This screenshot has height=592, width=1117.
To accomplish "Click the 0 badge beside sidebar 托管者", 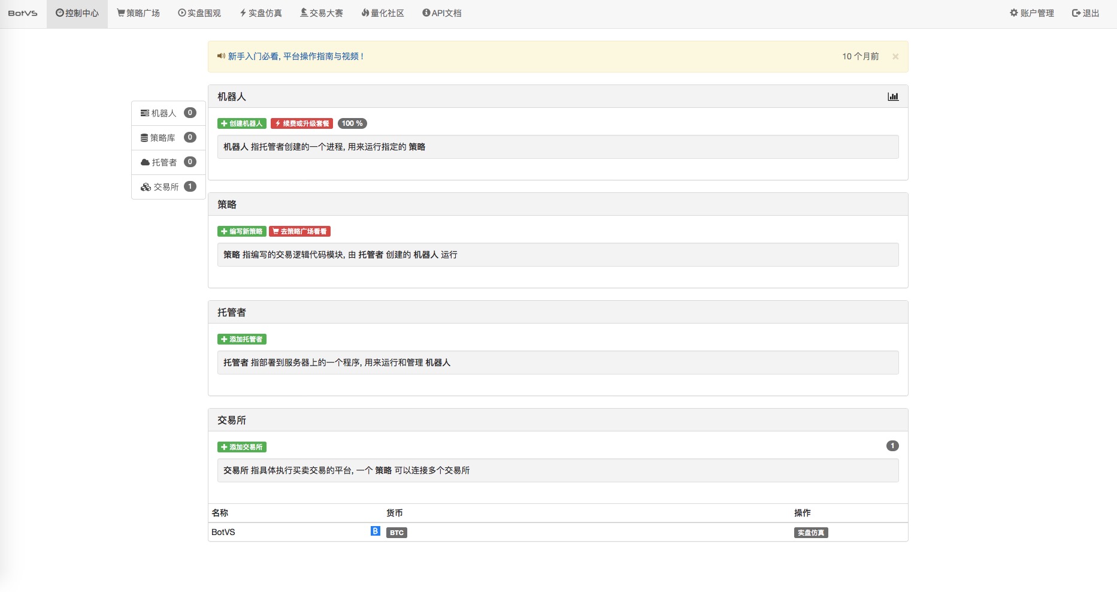I will tap(190, 162).
